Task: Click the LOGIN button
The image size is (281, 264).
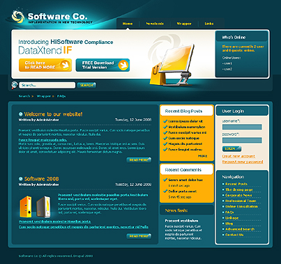Action: point(231,148)
